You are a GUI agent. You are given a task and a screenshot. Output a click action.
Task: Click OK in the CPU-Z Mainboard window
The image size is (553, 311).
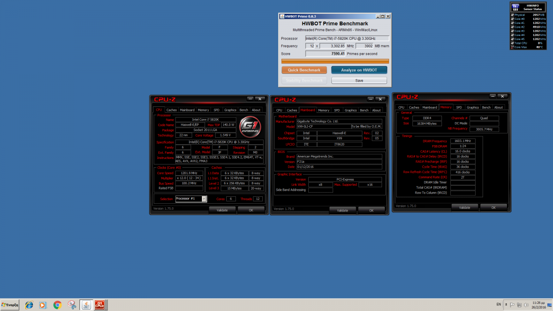(371, 210)
